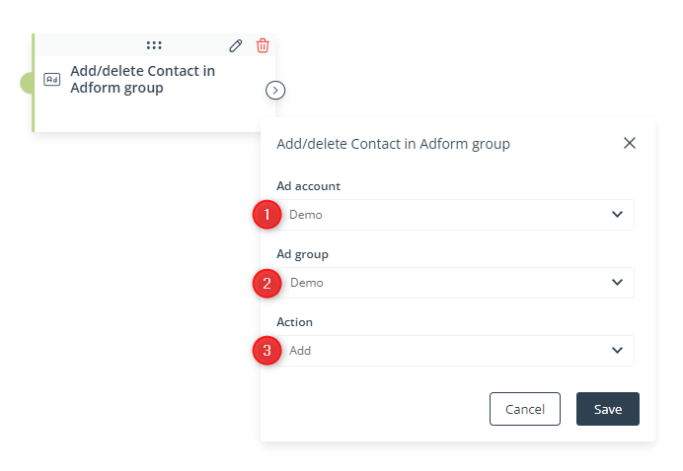Grab the six-dot drag handle on the node
The width and height of the screenshot is (683, 471).
pos(154,45)
